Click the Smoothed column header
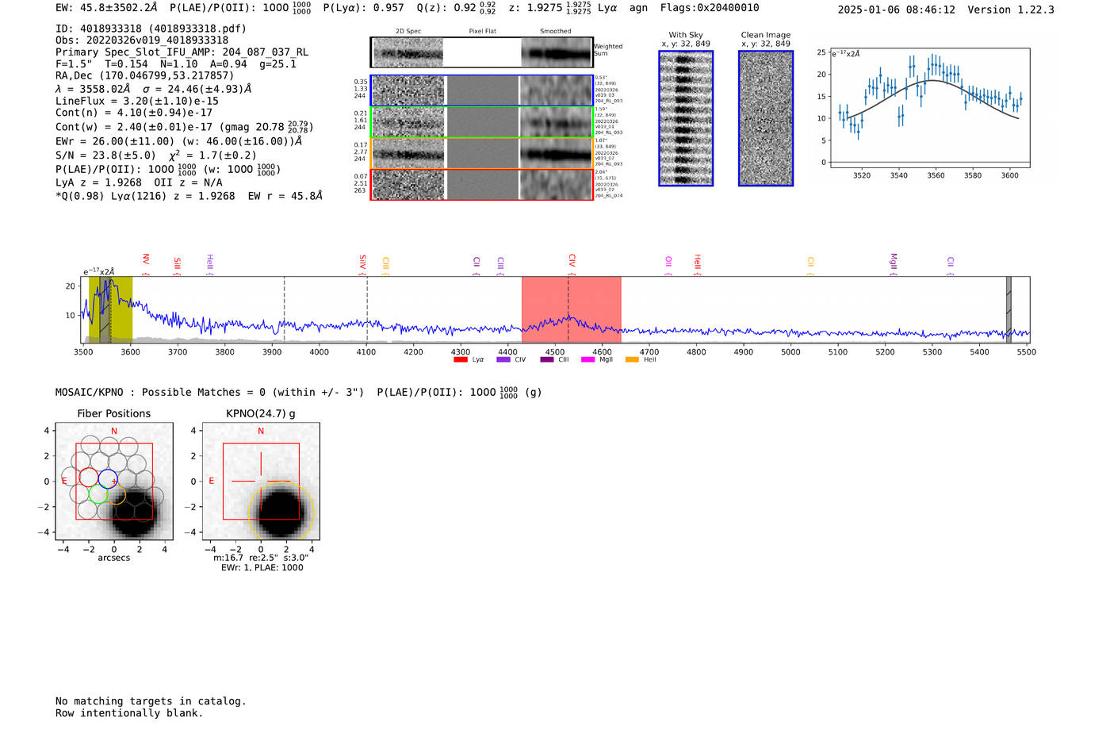Screen dimensions: 1110x756 556,32
